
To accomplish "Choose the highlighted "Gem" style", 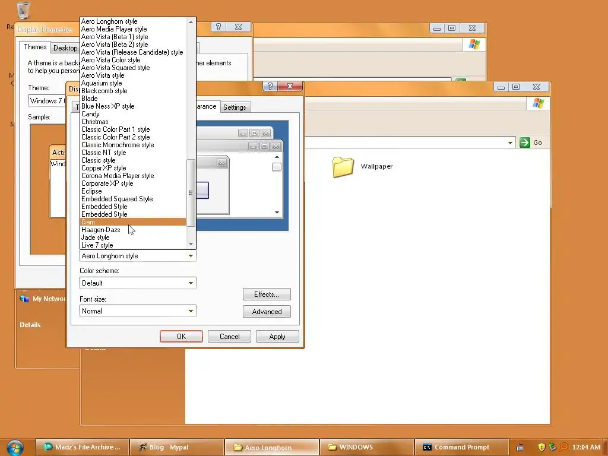I will coord(132,222).
